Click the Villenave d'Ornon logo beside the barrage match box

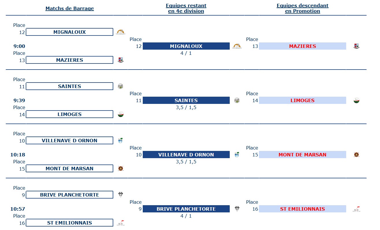tap(121, 141)
